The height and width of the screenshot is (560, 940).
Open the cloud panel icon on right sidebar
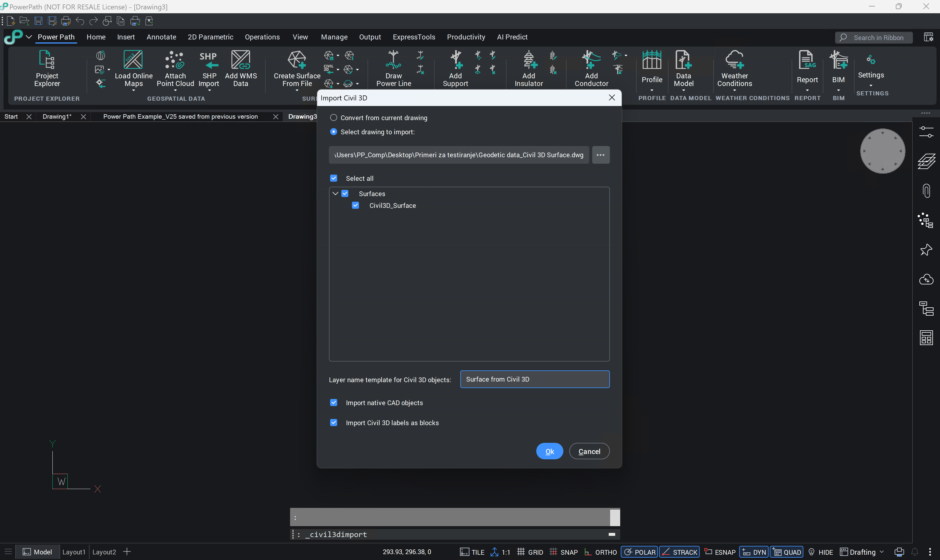(x=926, y=279)
